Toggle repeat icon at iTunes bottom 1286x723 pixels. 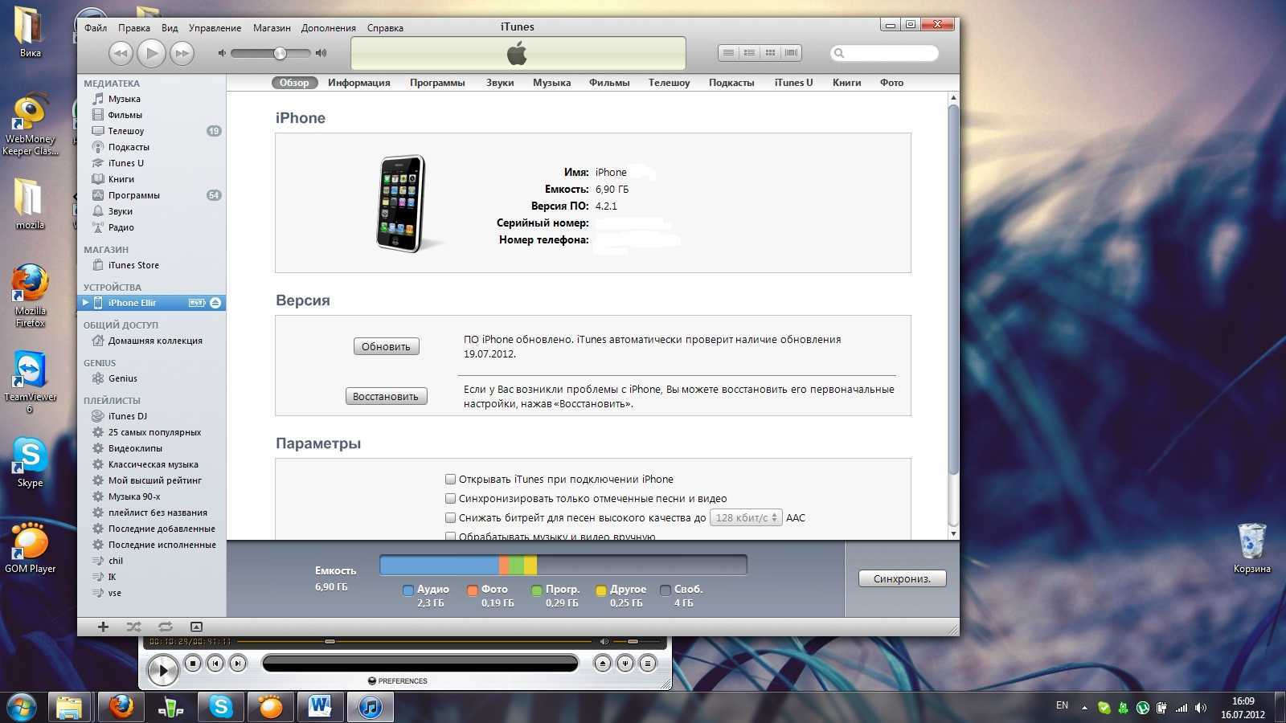coord(166,627)
